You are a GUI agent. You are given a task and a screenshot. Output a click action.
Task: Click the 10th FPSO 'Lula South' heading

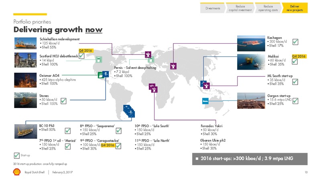(x=152, y=126)
